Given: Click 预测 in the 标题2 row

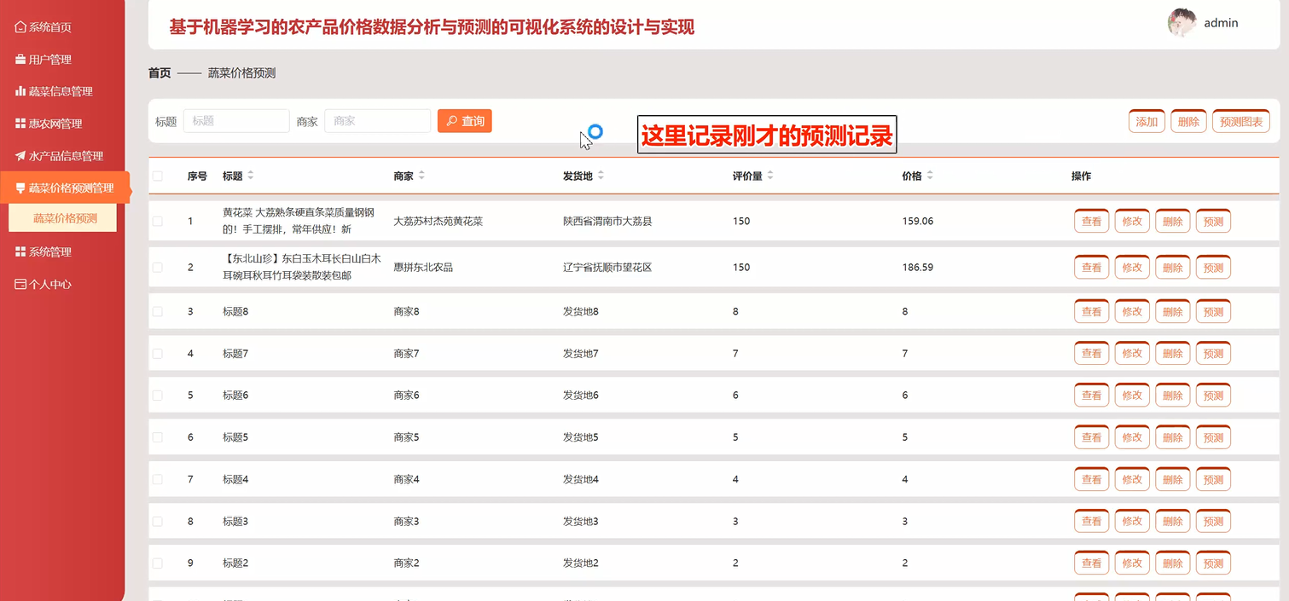Looking at the screenshot, I should point(1213,563).
